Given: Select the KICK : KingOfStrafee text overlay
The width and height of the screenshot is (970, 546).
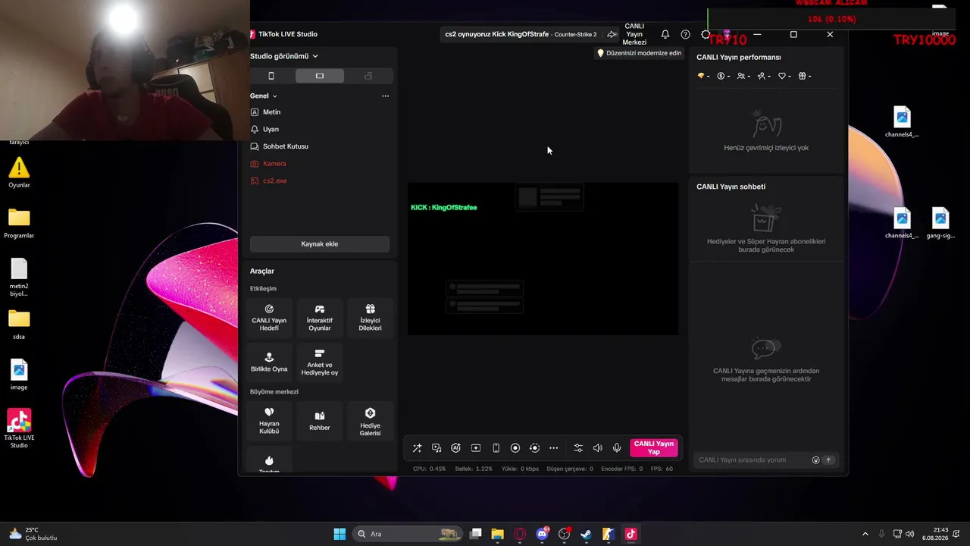Looking at the screenshot, I should tap(444, 208).
